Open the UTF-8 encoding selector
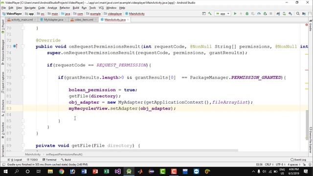The width and height of the screenshot is (313, 176). click(280, 165)
